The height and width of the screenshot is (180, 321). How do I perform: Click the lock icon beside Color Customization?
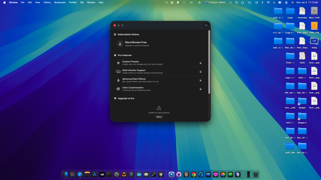(200, 89)
